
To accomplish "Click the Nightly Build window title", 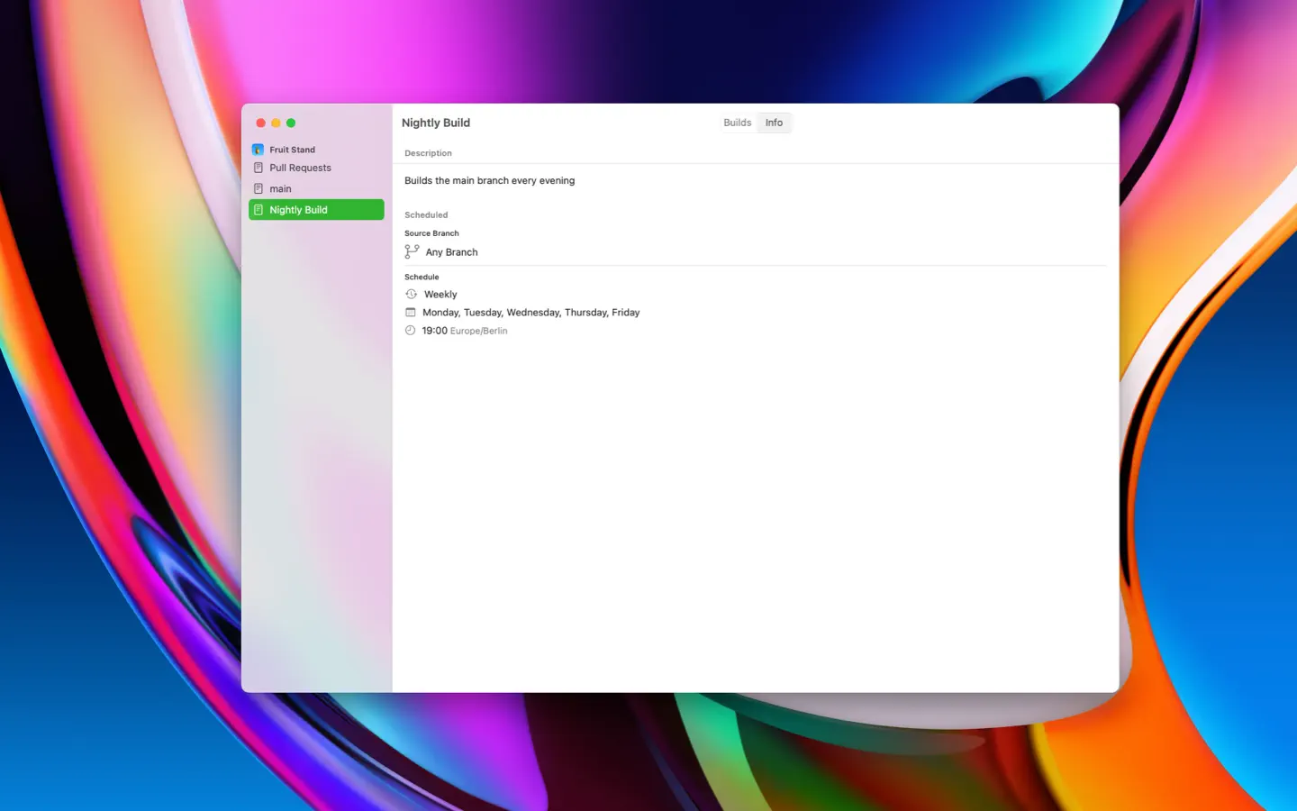I will point(436,123).
